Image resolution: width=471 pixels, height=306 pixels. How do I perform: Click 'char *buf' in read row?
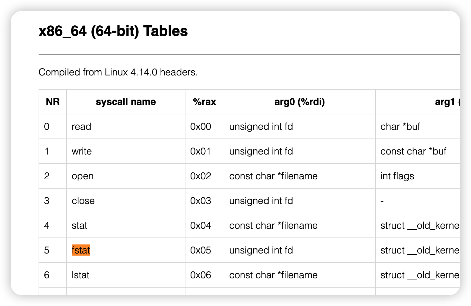click(x=400, y=126)
